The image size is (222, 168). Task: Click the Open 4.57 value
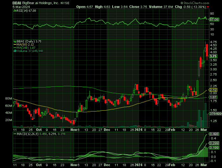[x=85, y=7]
